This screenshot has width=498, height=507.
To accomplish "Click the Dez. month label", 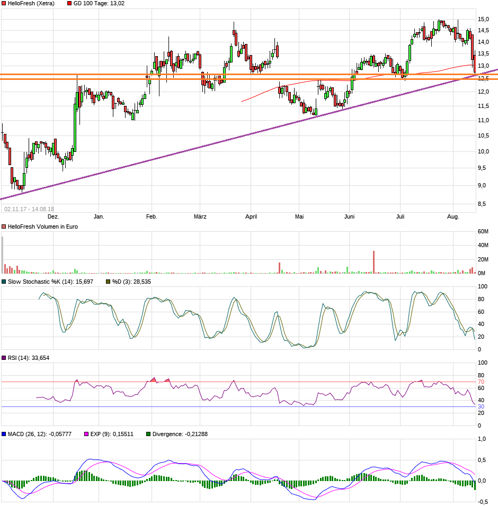I will [53, 216].
